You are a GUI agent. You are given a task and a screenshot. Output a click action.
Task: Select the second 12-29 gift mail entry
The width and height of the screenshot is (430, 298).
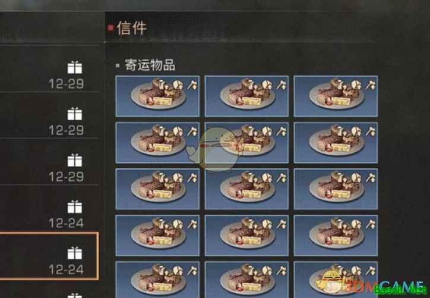(49, 115)
